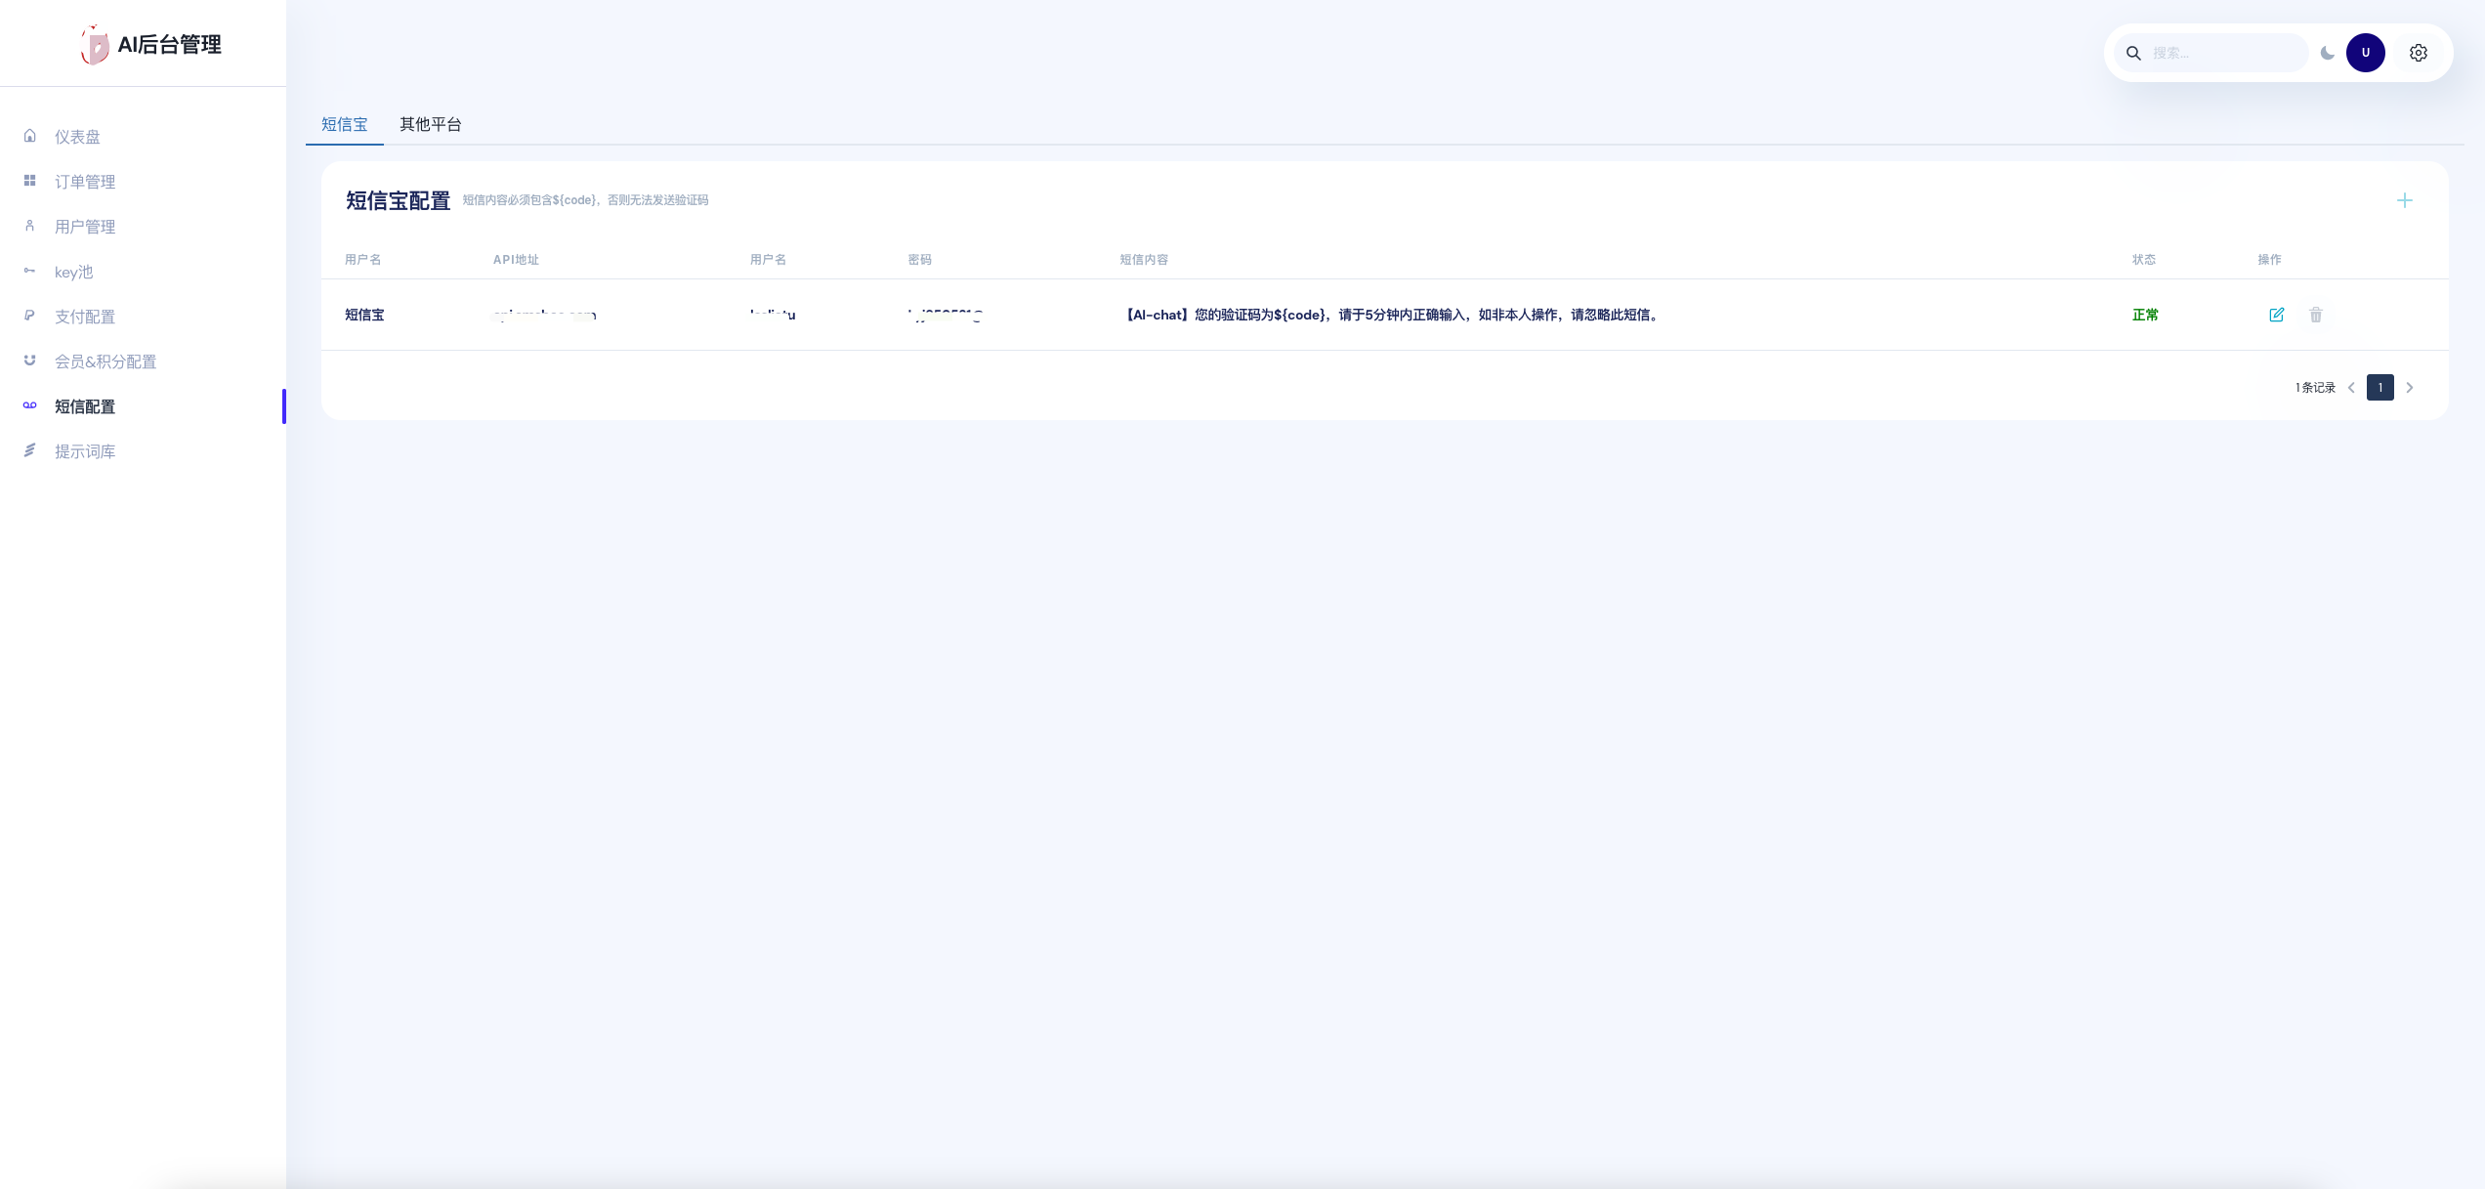Select the 短信宝 tab
This screenshot has height=1189, width=2485.
pos(345,124)
